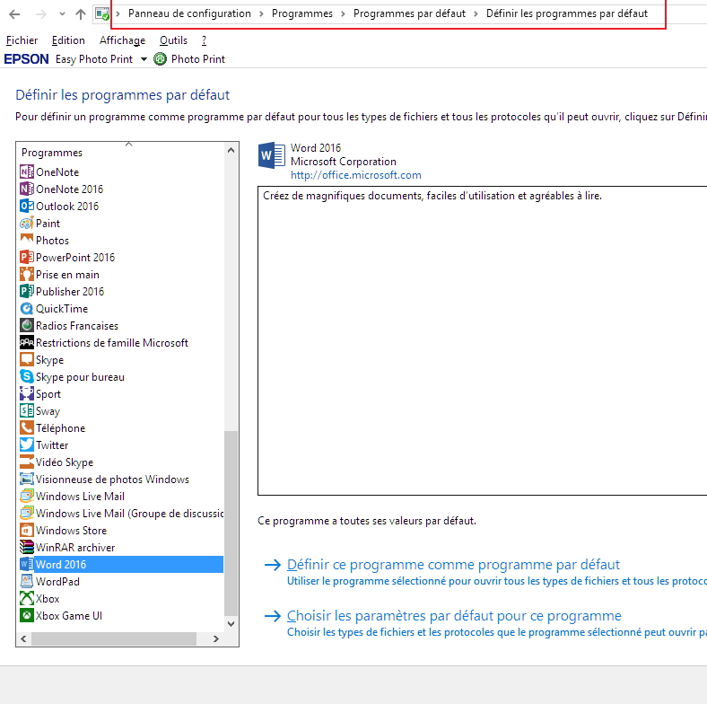
Task: Click the scroll left arrow in list
Action: (x=23, y=638)
